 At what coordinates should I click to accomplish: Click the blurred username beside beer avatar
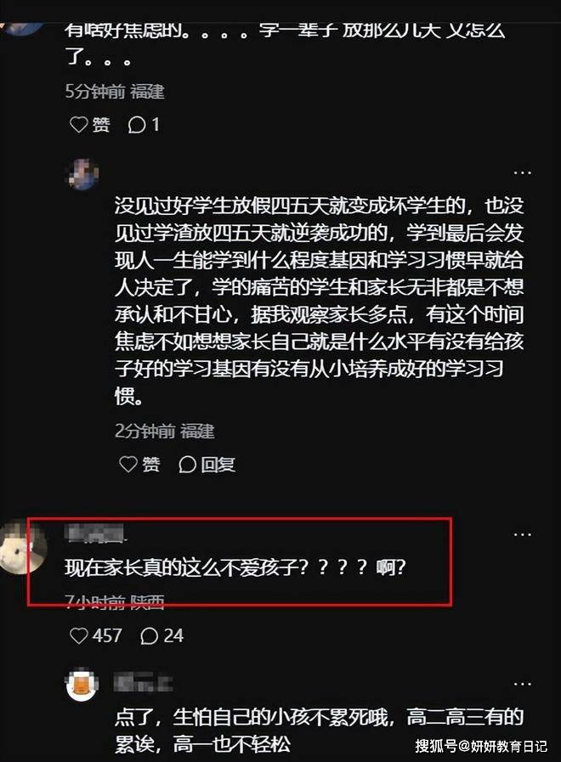coord(143,683)
